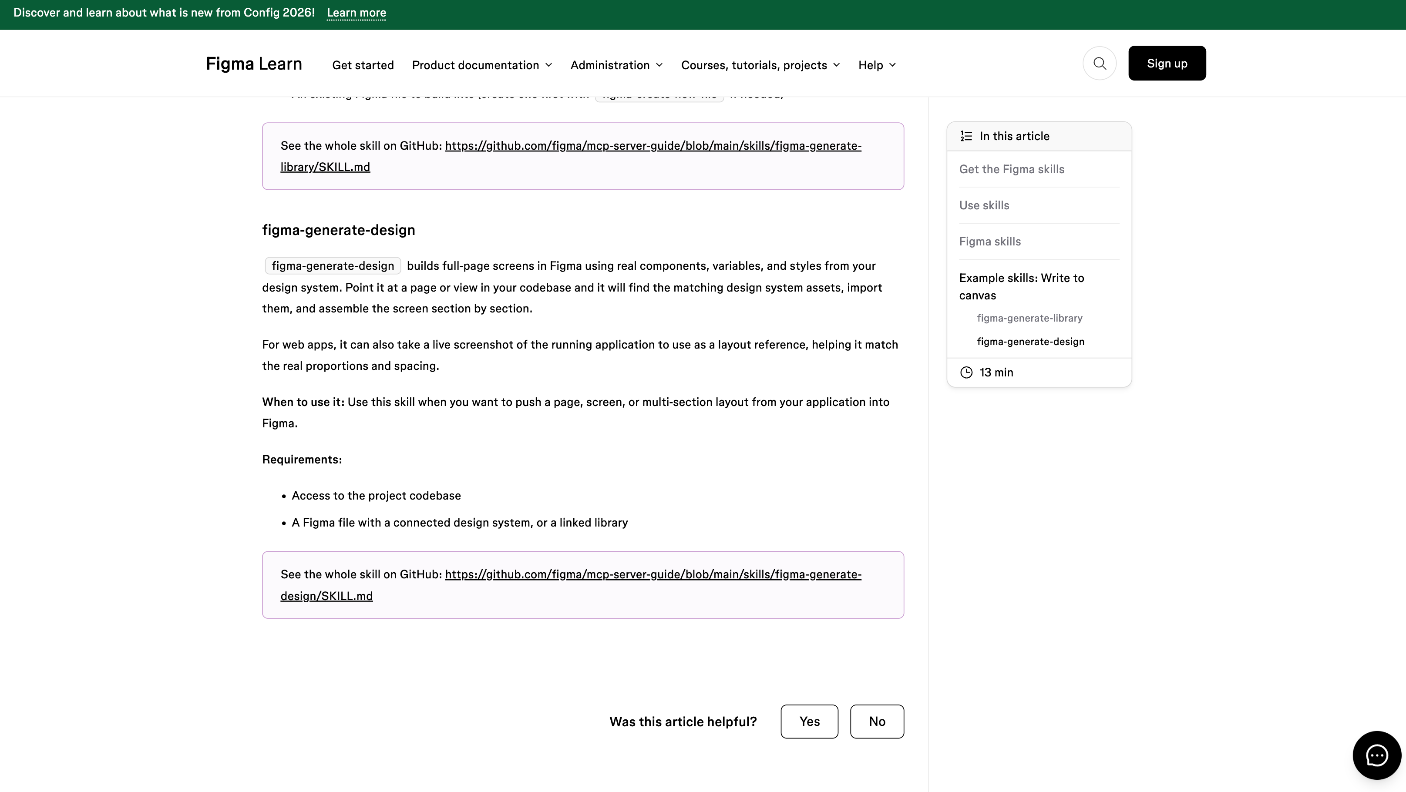The image size is (1406, 792).
Task: Jump to Use skills section
Action: (x=984, y=205)
